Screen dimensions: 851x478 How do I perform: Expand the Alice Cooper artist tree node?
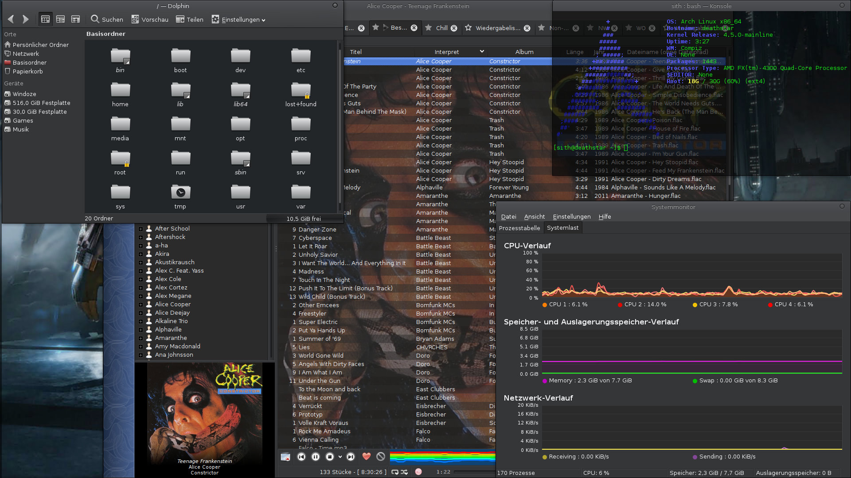coord(141,305)
